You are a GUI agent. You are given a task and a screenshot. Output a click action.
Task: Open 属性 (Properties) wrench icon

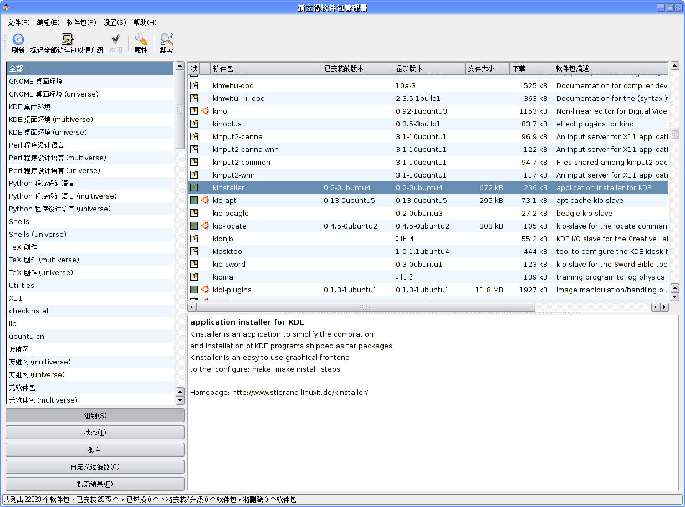click(x=141, y=39)
